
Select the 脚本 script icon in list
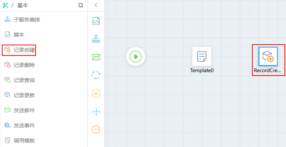tap(8, 34)
